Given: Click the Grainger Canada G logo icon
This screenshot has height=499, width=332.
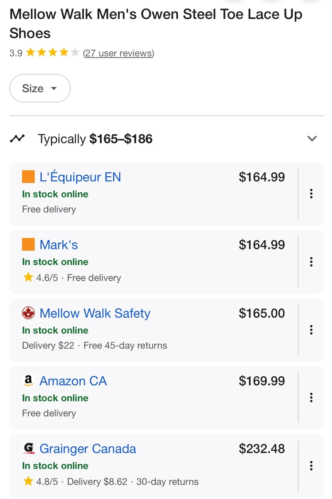Looking at the screenshot, I should click(28, 448).
